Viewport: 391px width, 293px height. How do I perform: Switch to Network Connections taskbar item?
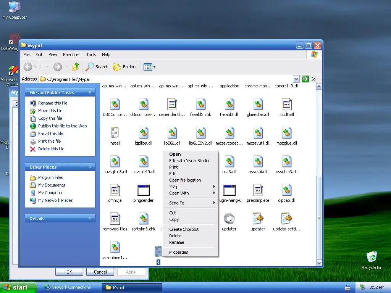71,288
